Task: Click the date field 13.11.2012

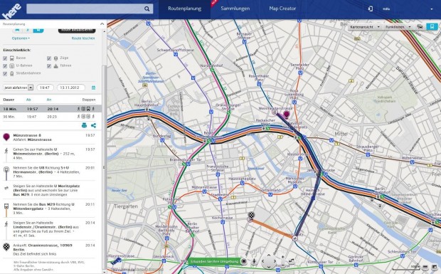Action: click(x=71, y=88)
